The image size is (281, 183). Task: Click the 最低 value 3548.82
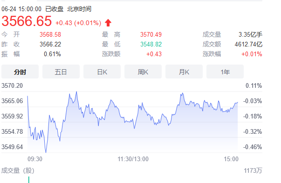click(151, 44)
